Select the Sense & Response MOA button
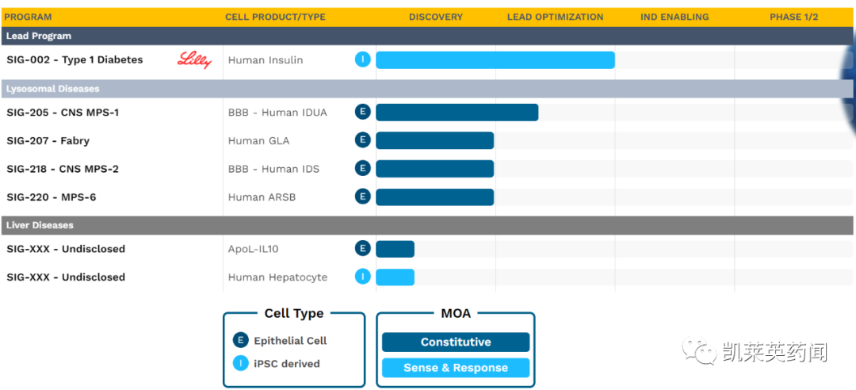The width and height of the screenshot is (856, 390). pyautogui.click(x=456, y=368)
